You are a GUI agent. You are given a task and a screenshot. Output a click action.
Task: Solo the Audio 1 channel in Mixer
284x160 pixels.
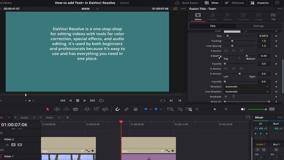(x=257, y=150)
